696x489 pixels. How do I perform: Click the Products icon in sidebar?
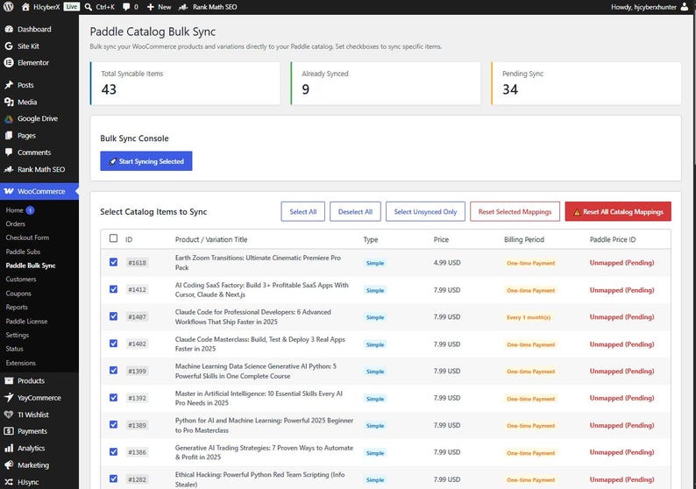click(x=9, y=380)
